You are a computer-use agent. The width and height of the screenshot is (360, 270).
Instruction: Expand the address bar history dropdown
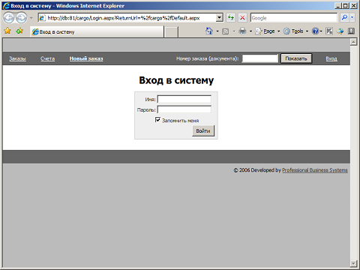click(219, 18)
